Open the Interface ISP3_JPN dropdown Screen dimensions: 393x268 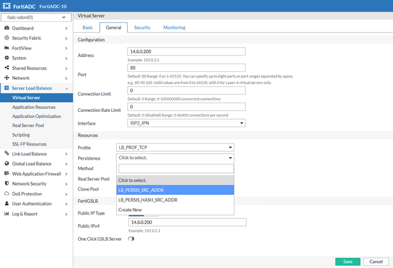[186, 123]
